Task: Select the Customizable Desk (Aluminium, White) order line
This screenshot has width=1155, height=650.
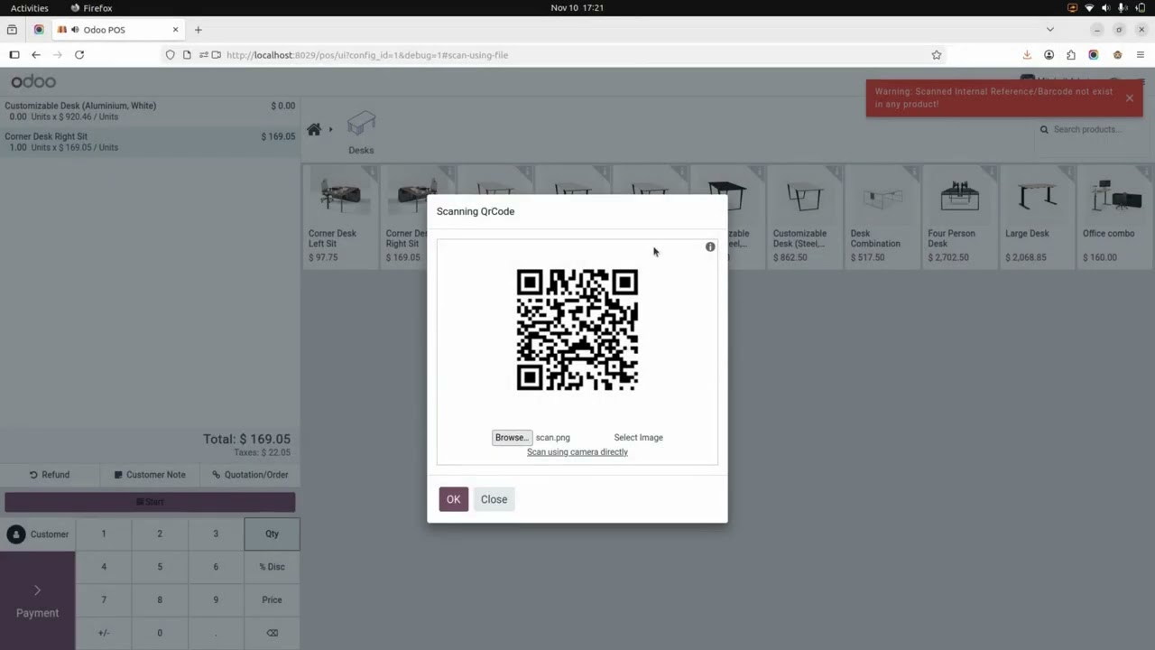Action: [x=150, y=111]
